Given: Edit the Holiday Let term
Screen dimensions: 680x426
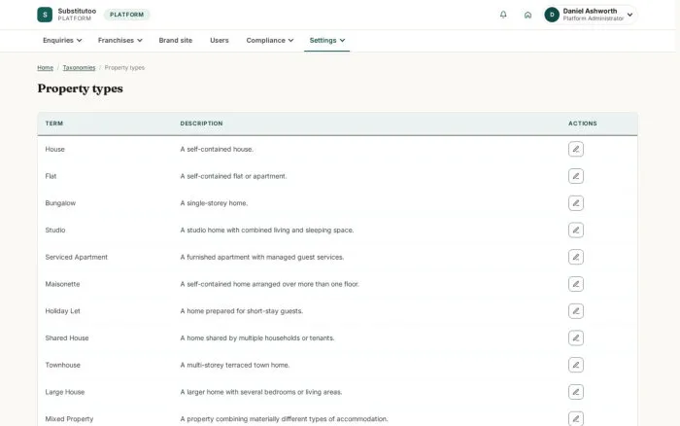Looking at the screenshot, I should tap(575, 311).
